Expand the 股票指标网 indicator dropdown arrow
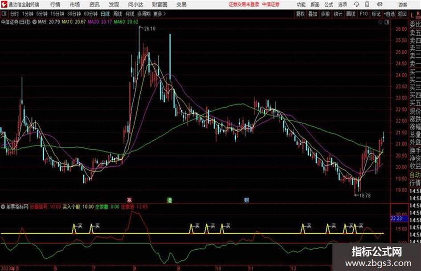Screen dimensions: 421x271 coord(3,207)
